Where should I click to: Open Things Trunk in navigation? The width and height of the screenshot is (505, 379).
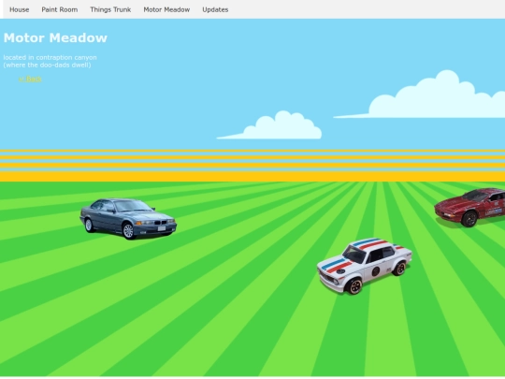point(110,9)
